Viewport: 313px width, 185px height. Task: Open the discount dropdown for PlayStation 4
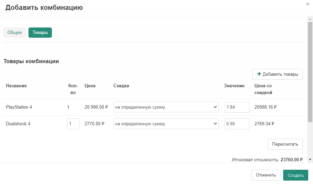coord(166,107)
